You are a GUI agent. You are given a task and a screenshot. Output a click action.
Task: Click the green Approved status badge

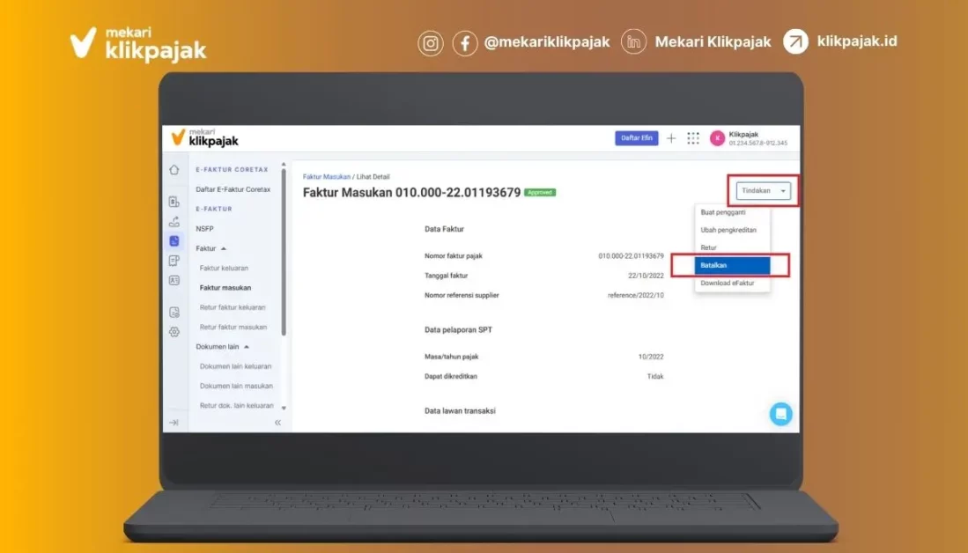(x=540, y=193)
